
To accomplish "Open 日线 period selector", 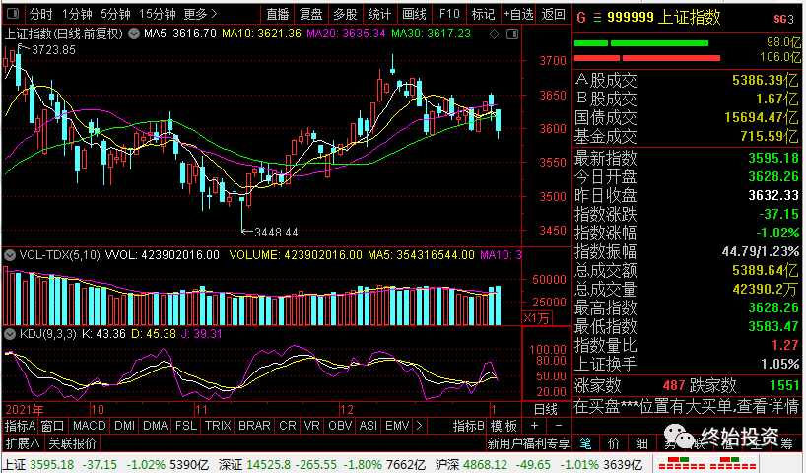I will coord(546,409).
